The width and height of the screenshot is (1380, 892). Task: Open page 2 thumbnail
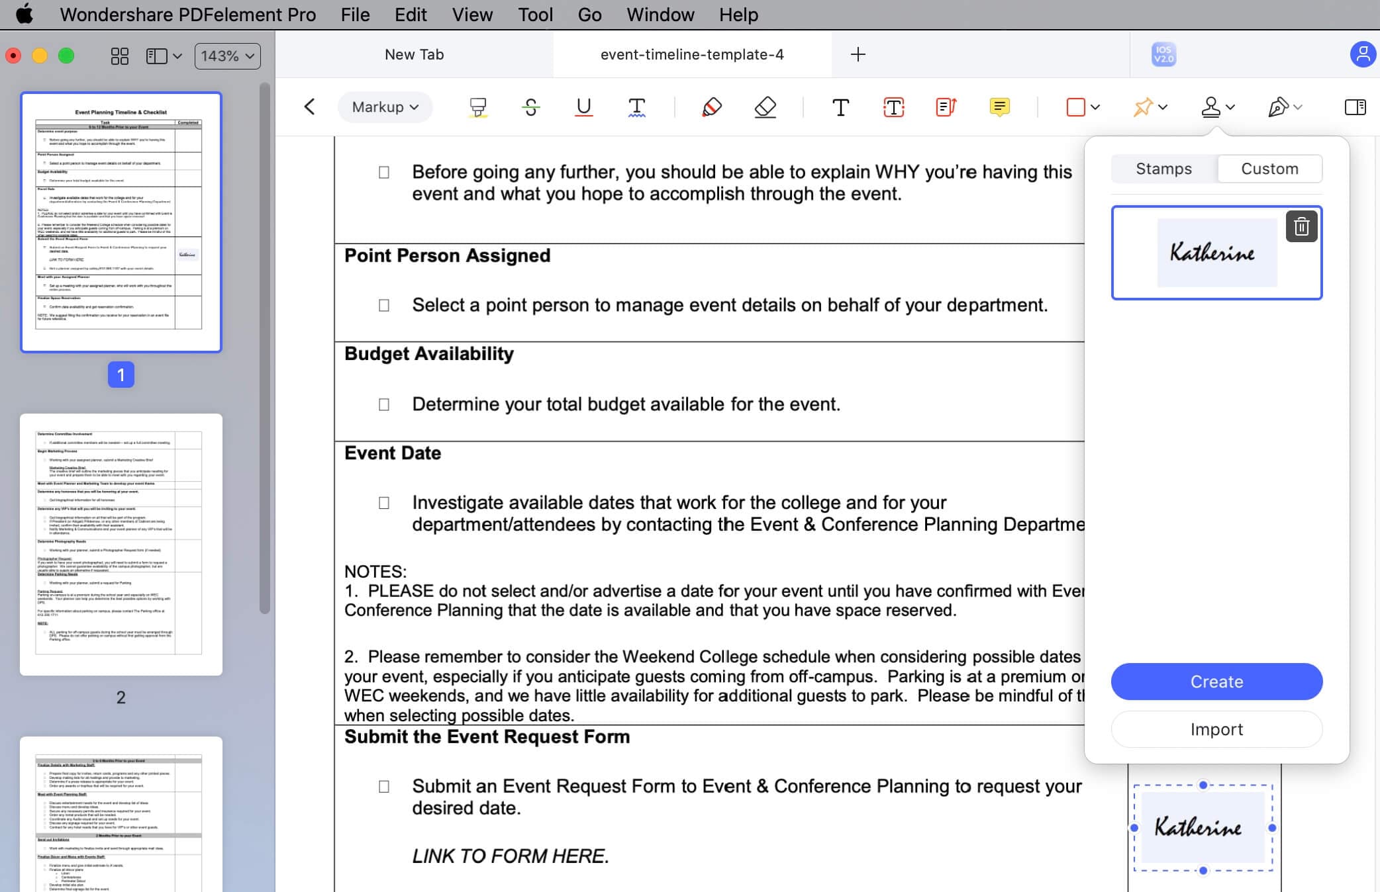pos(121,544)
